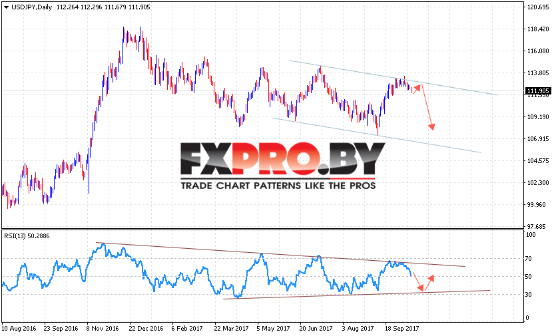
Task: Select the current price label 111.905
Action: [x=537, y=90]
